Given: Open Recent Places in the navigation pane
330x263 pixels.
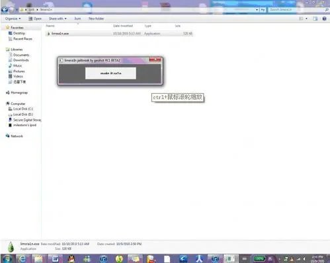Looking at the screenshot, I should pyautogui.click(x=22, y=39).
